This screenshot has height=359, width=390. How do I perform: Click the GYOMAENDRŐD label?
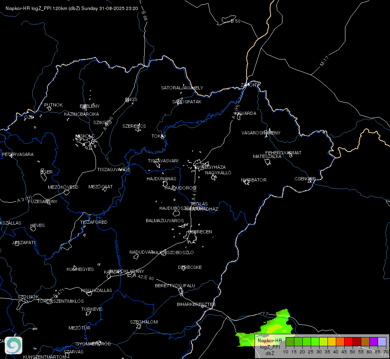tap(93, 344)
